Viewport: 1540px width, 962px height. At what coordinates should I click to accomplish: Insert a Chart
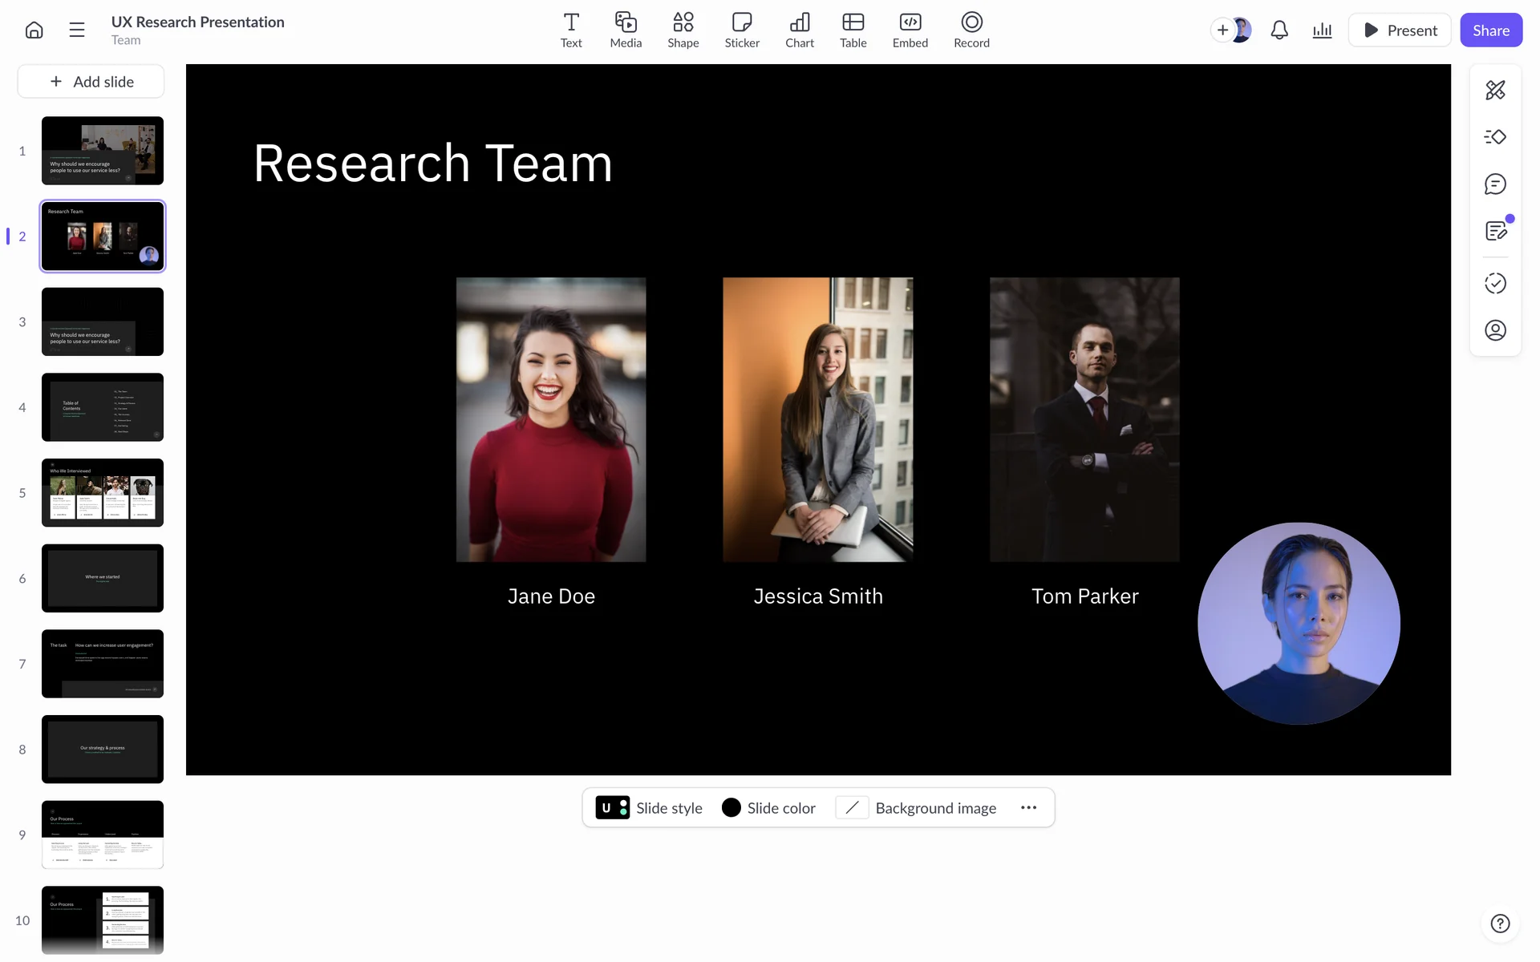click(x=799, y=30)
